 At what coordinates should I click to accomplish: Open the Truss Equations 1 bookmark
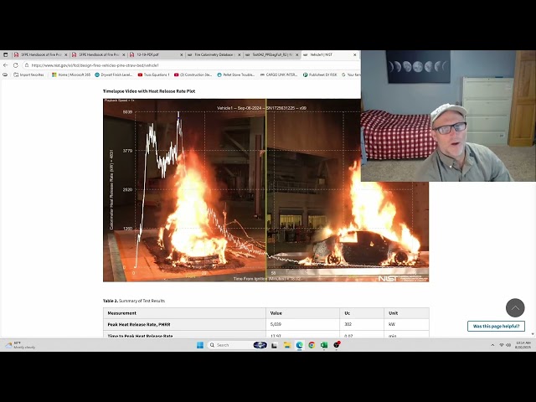[x=154, y=75]
